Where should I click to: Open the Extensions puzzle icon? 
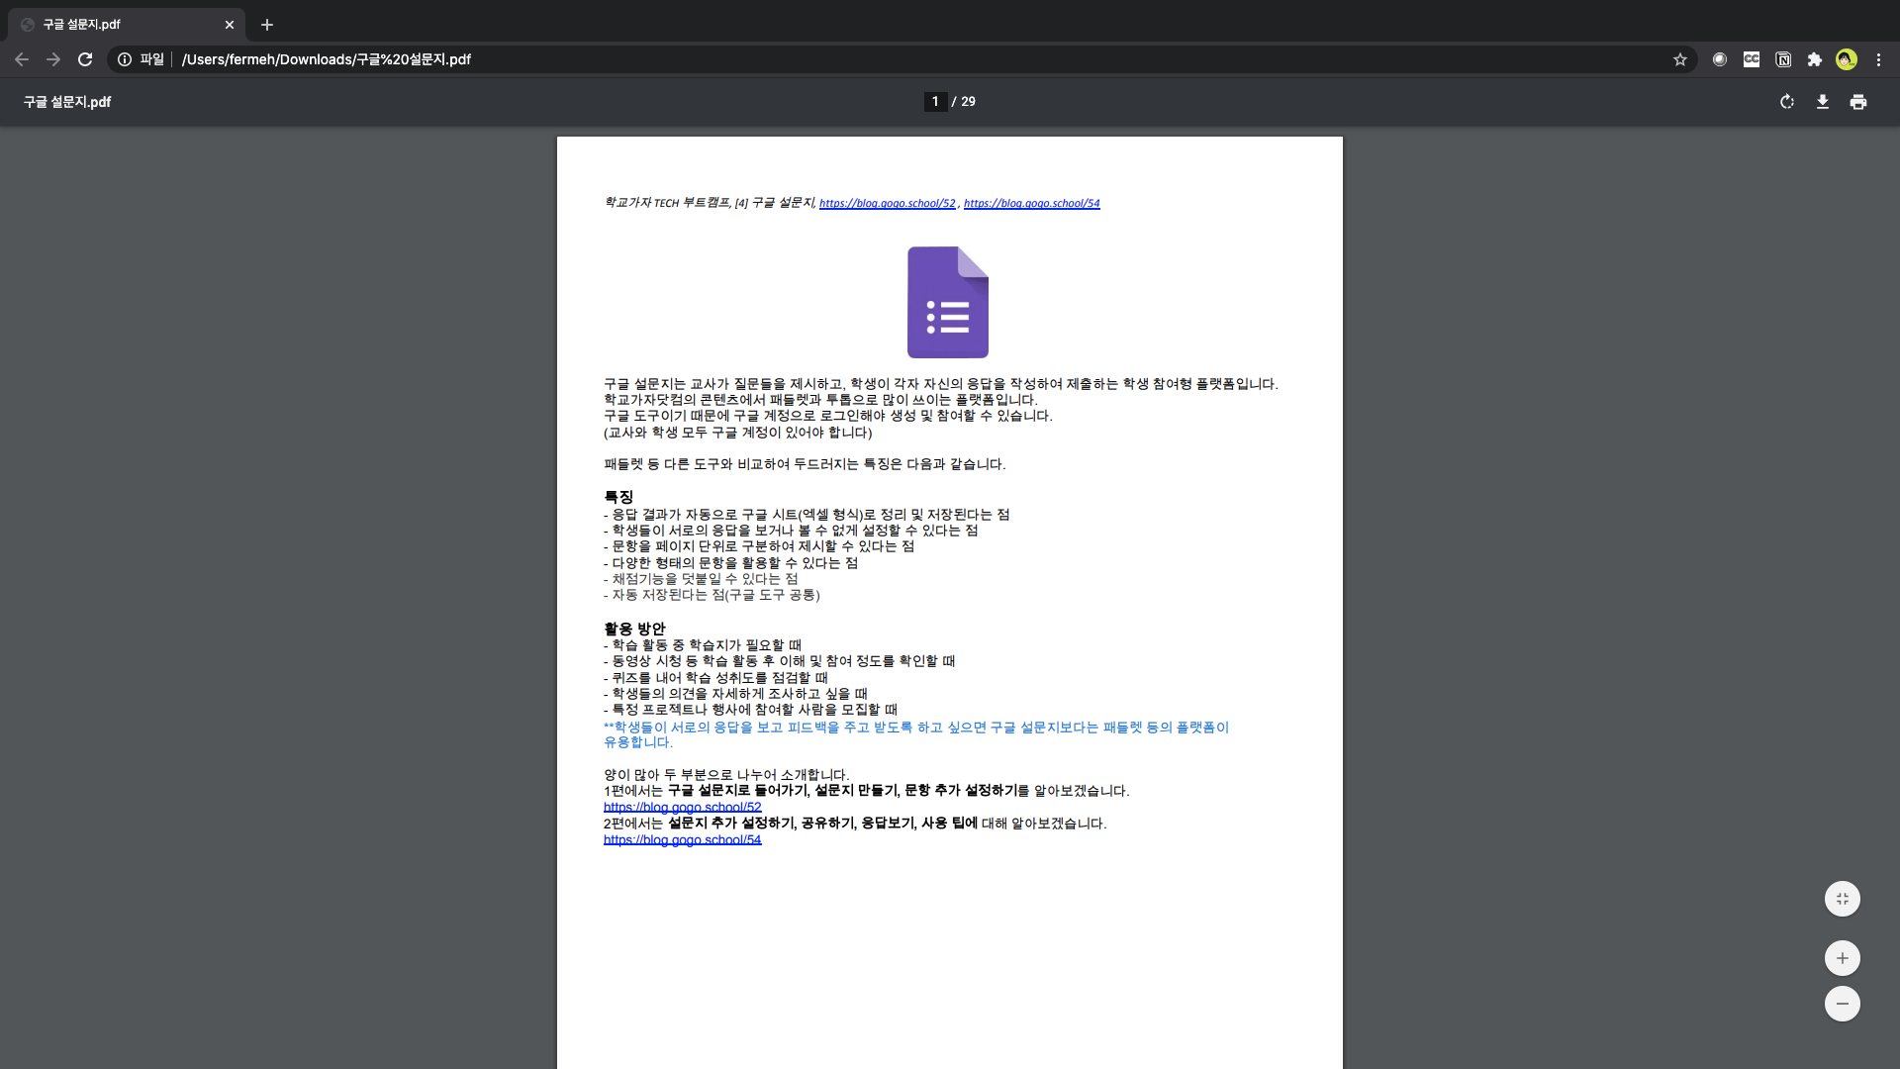tap(1814, 59)
